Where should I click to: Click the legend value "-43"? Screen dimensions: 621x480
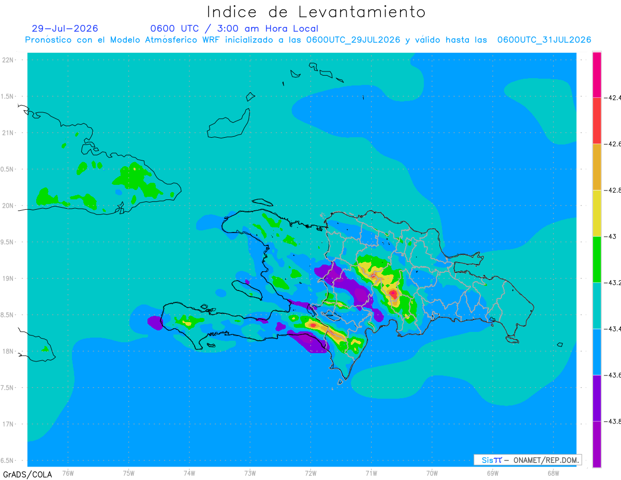(611, 236)
